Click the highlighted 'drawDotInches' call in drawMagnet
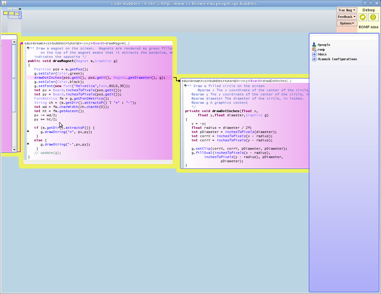This screenshot has height=294, width=381. pyautogui.click(x=48, y=78)
